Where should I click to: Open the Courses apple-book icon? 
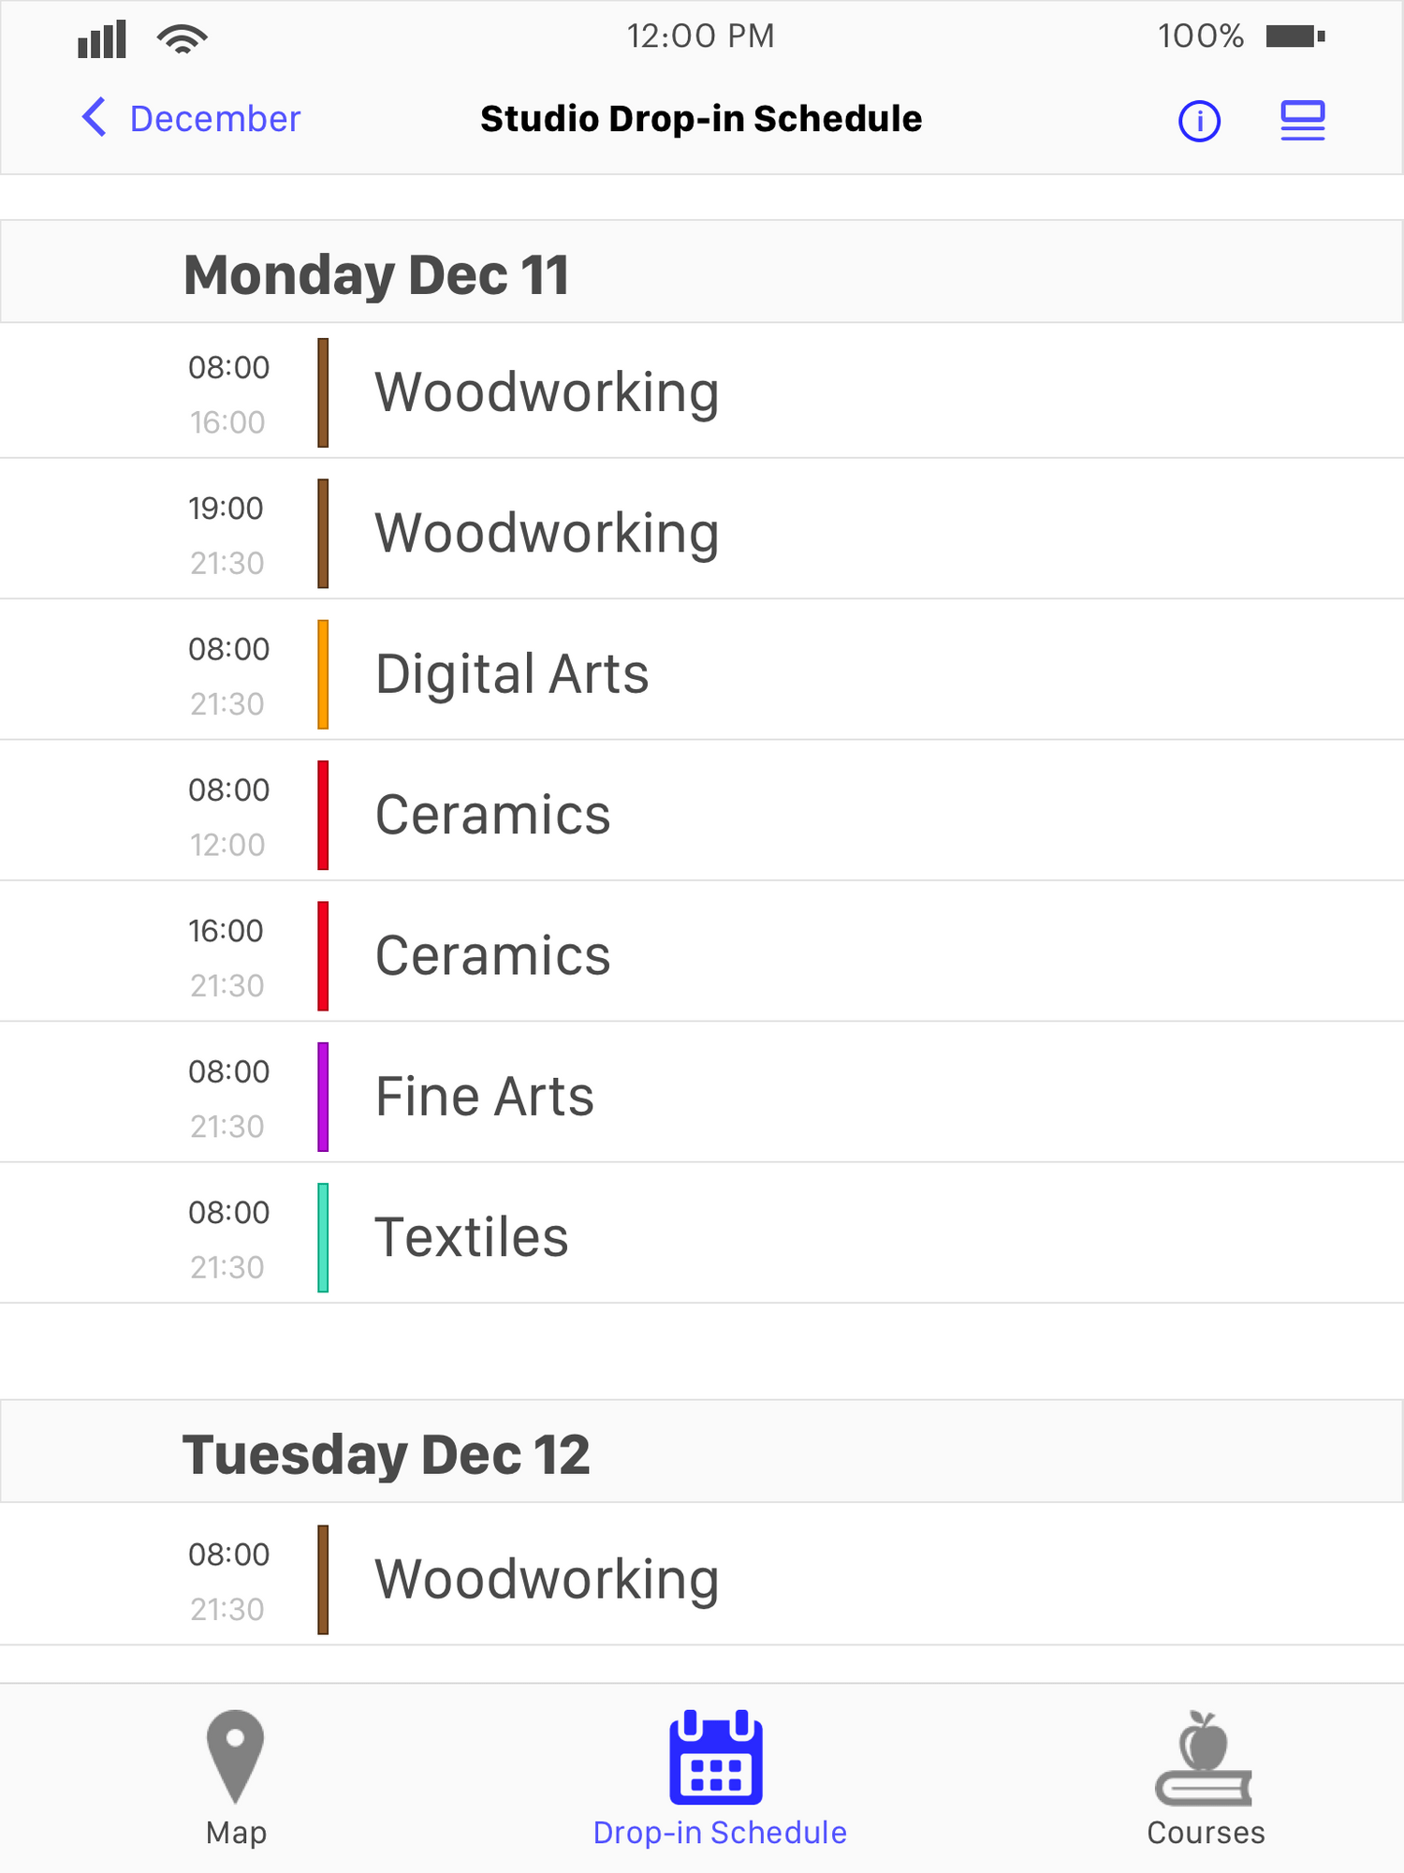coord(1204,1758)
